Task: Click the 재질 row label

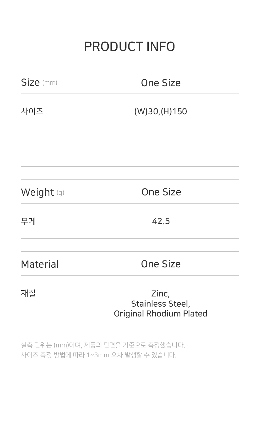Action: pos(28,293)
